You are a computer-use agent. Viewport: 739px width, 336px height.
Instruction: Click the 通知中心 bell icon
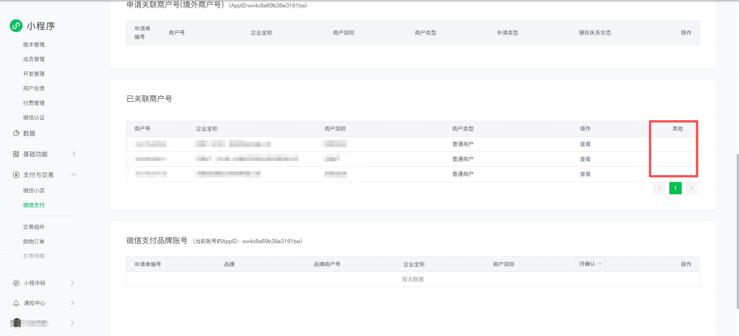click(16, 303)
